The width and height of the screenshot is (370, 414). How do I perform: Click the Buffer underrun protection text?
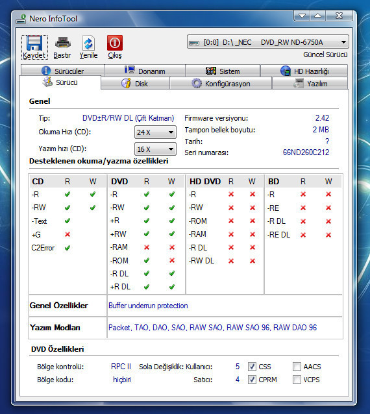tap(148, 306)
